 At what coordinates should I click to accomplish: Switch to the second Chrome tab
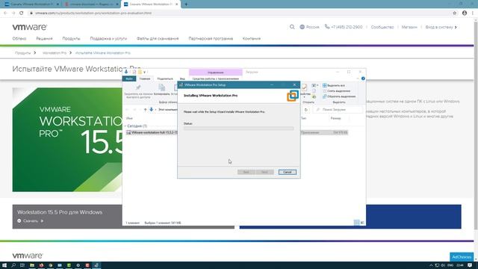[x=90, y=4]
